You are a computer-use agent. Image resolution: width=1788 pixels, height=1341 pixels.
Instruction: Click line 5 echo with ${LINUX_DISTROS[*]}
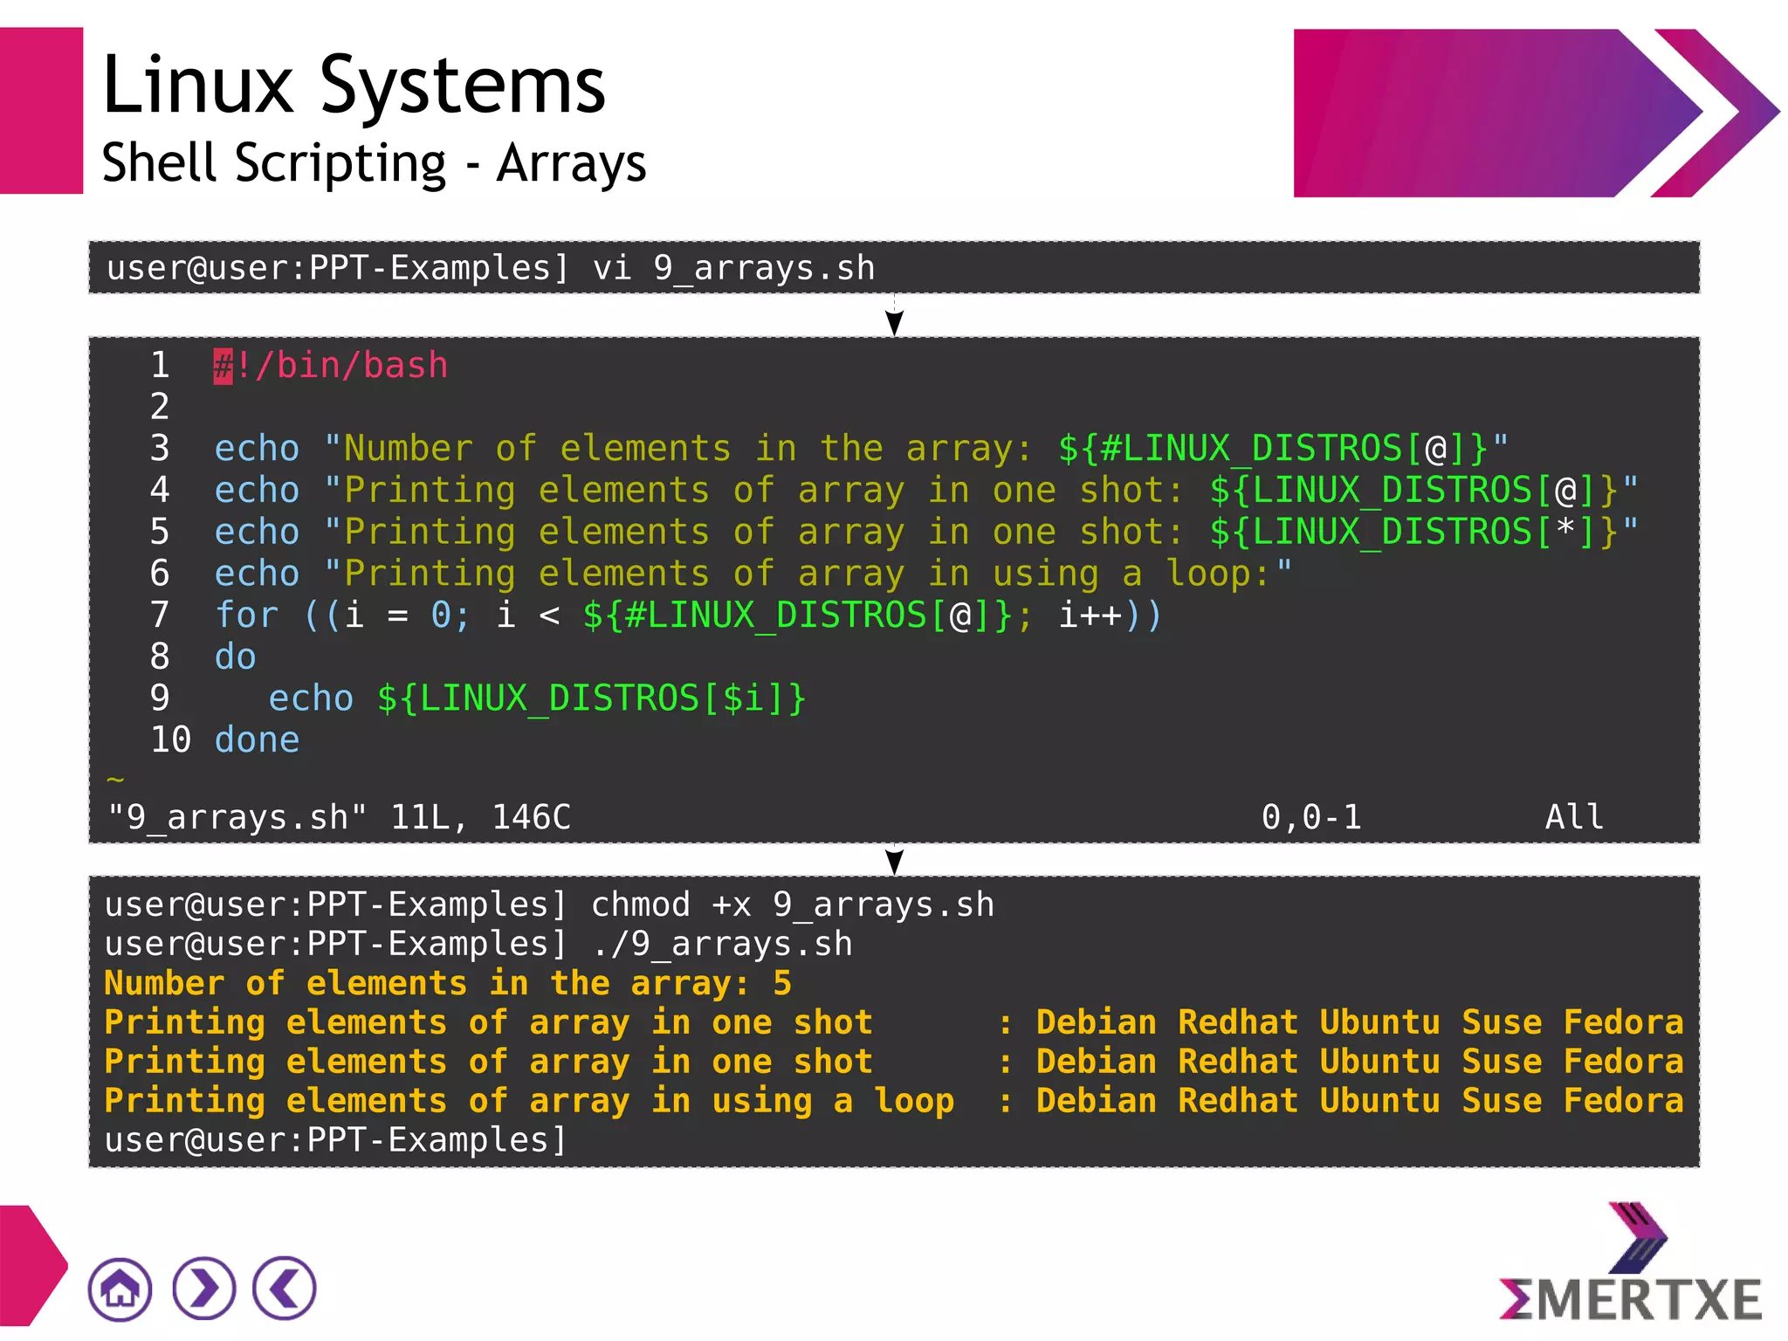[x=926, y=533]
